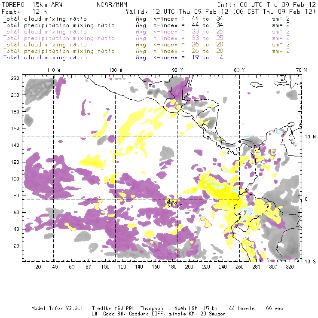The image size is (318, 318).
Task: Click the "44 levels," footer text
Action: pos(243,309)
